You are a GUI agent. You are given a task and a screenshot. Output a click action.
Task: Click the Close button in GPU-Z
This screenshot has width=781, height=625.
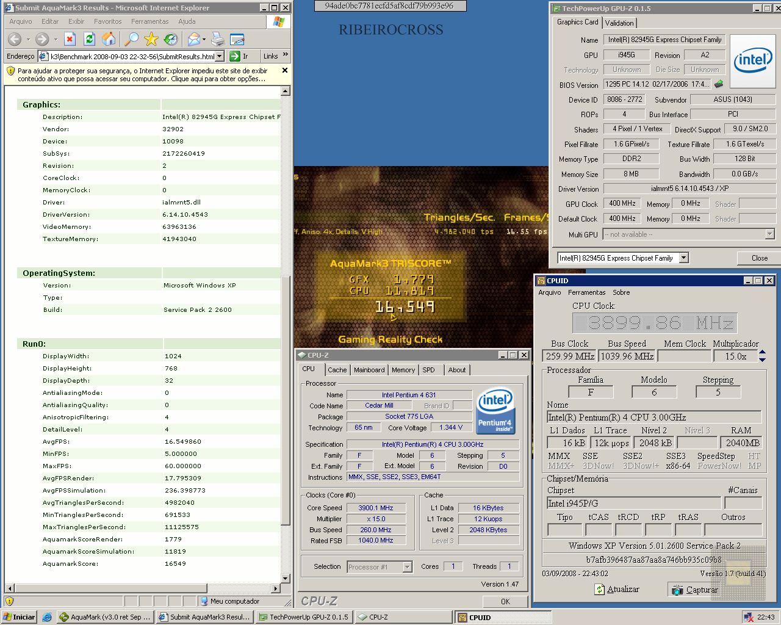759,258
